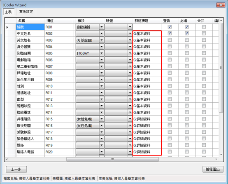
Task: Click the 上一步 button
Action: (x=16, y=169)
